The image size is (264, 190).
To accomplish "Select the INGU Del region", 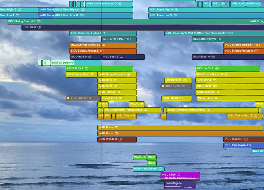I will (140, 157).
